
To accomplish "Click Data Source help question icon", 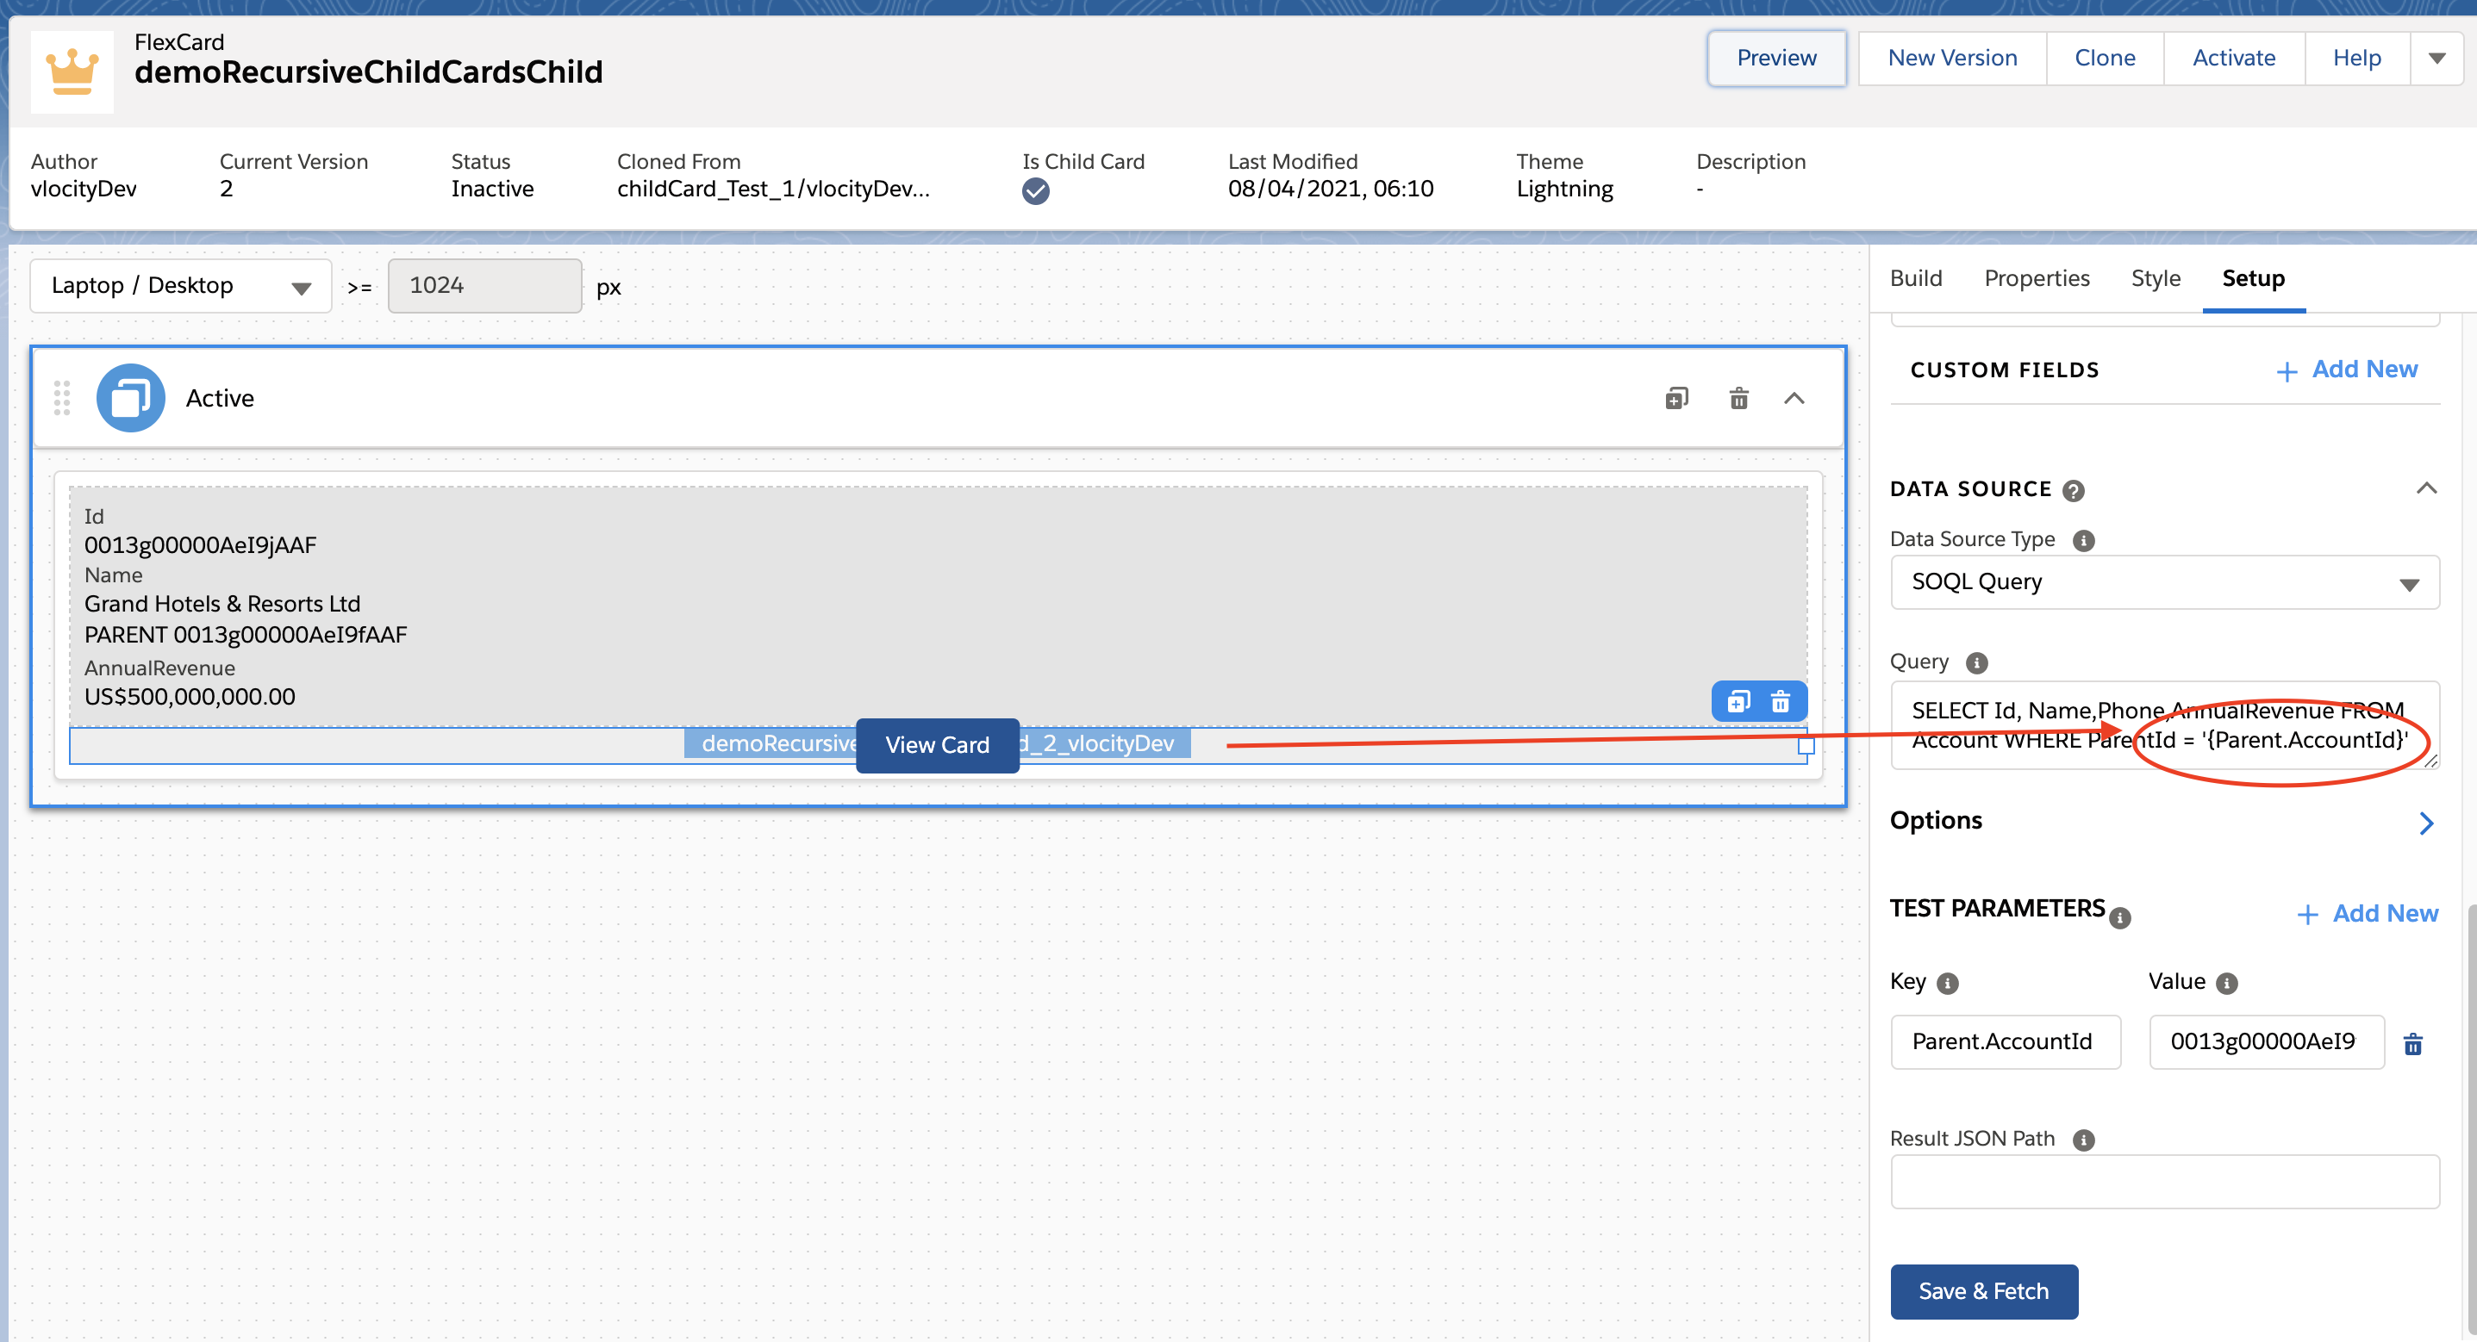I will point(2075,490).
